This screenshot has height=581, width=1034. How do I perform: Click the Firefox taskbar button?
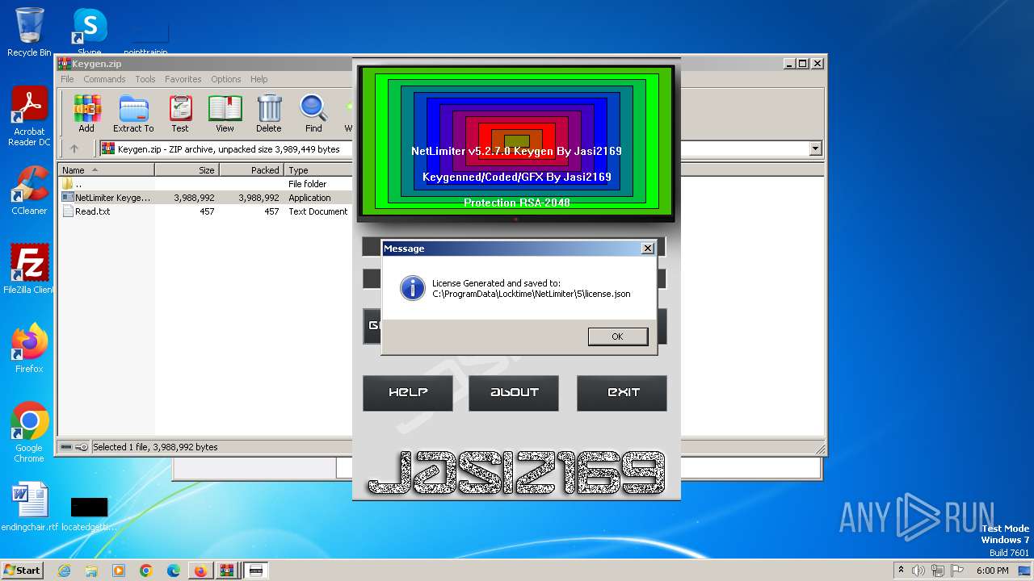pyautogui.click(x=200, y=571)
